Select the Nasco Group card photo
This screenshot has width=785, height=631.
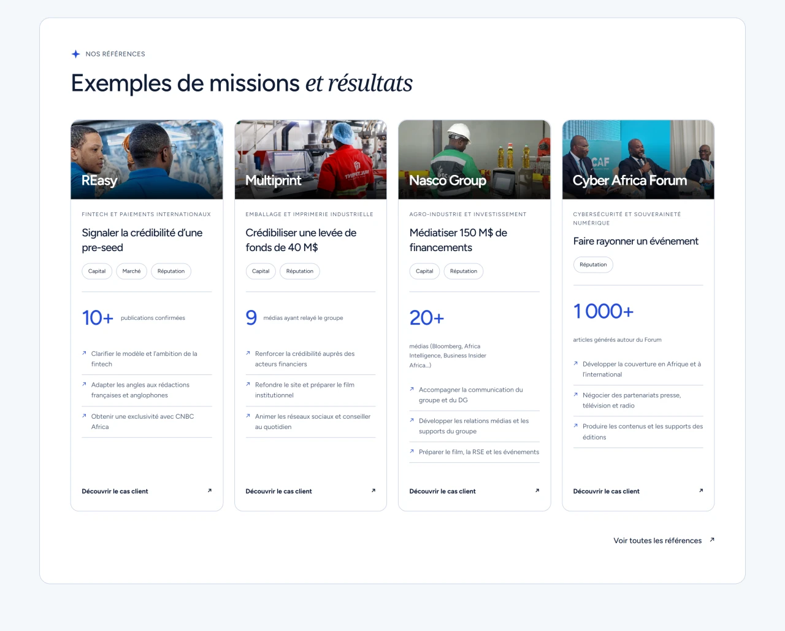coord(475,160)
